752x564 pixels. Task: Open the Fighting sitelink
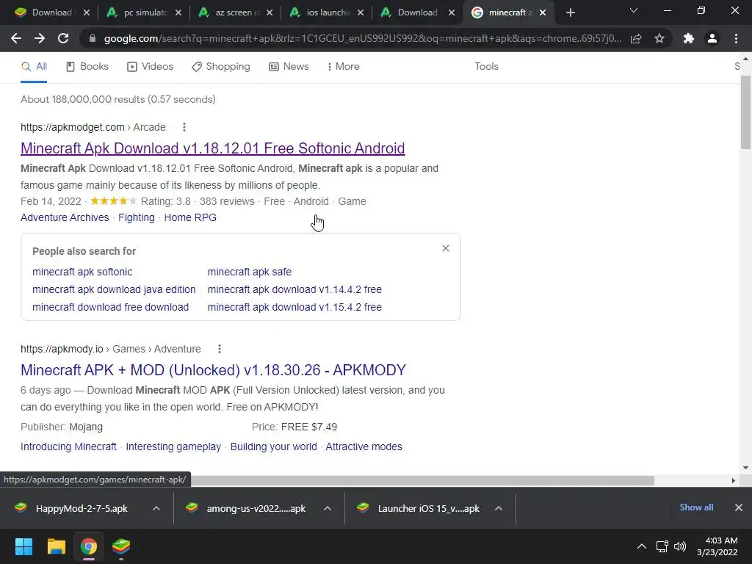point(136,217)
